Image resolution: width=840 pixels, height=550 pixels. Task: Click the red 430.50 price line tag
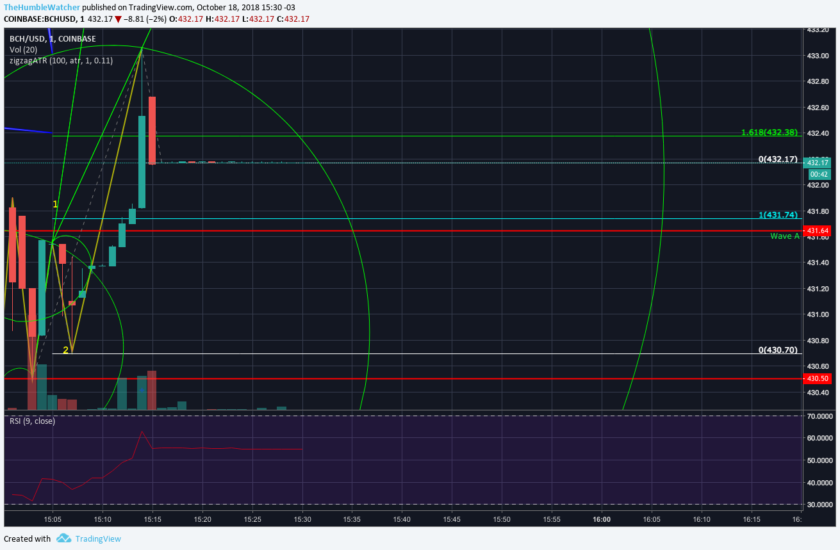tap(818, 378)
